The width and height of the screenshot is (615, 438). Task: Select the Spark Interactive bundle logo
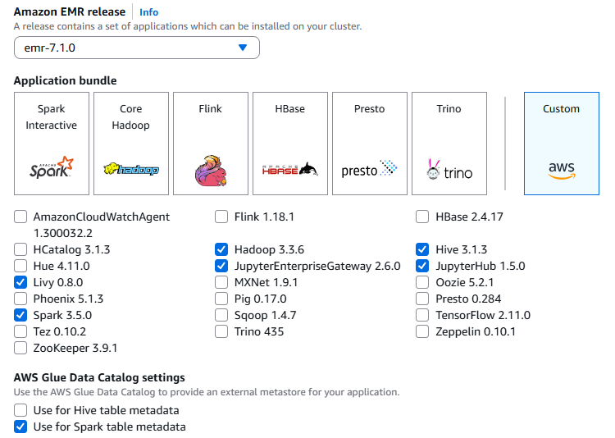[x=51, y=170]
